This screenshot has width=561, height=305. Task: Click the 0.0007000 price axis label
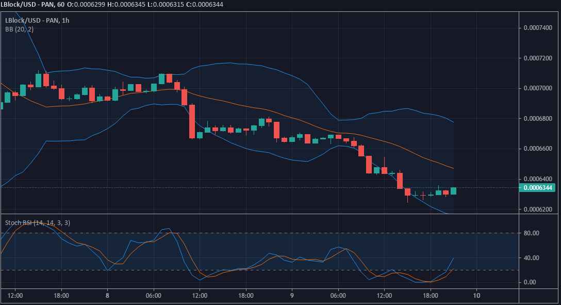pos(538,88)
